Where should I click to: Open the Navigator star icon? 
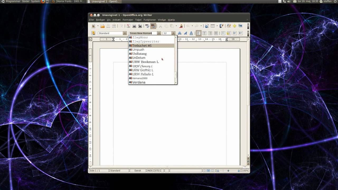pos(234,26)
